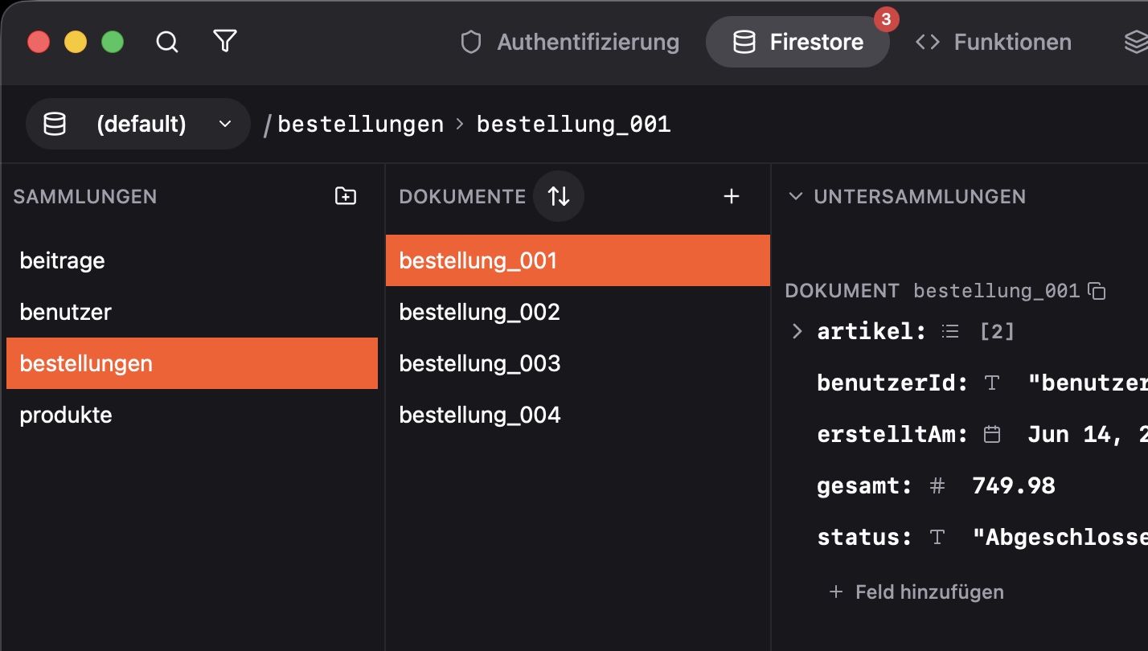This screenshot has width=1148, height=651.
Task: Click string type icon beside benutzerId
Action: (x=992, y=383)
